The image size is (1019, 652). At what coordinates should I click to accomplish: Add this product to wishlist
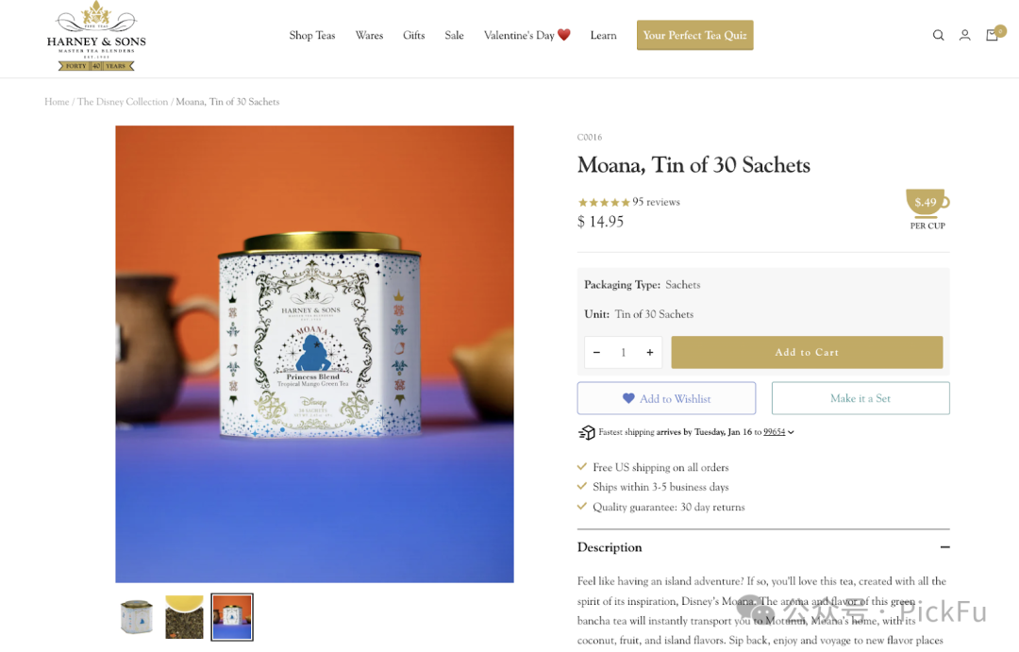pyautogui.click(x=666, y=399)
